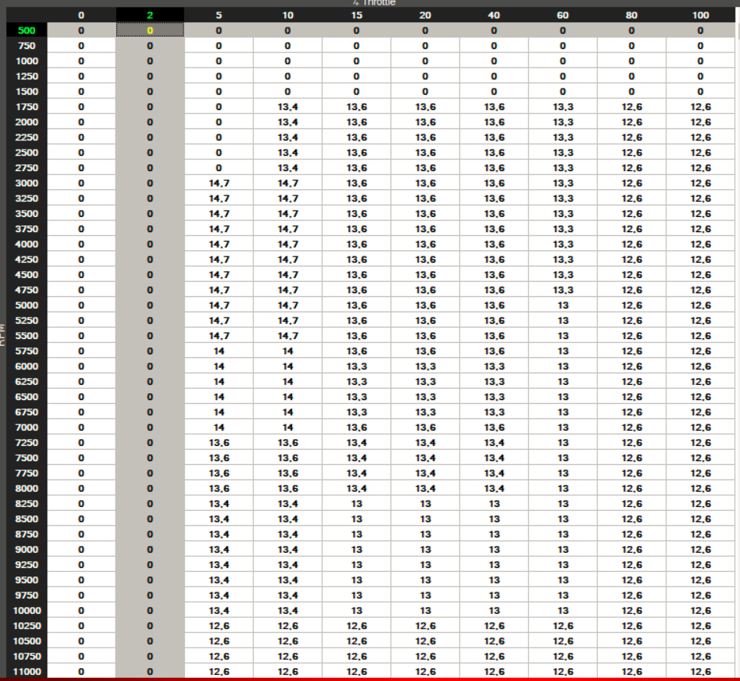740x681 pixels.
Task: Select the 13,3 cell at 4750 RPM, 60% throttle
Action: point(563,290)
